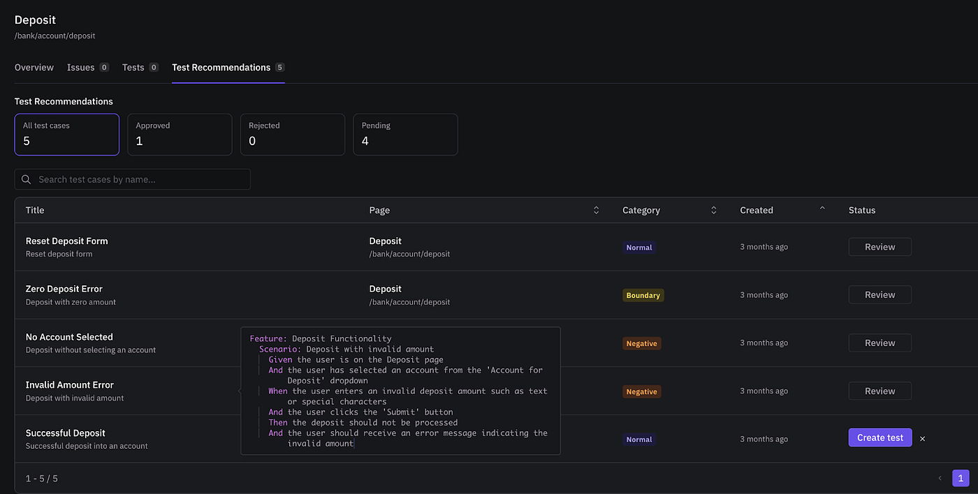Image resolution: width=978 pixels, height=494 pixels.
Task: Click the Boundary category badge
Action: coord(643,295)
